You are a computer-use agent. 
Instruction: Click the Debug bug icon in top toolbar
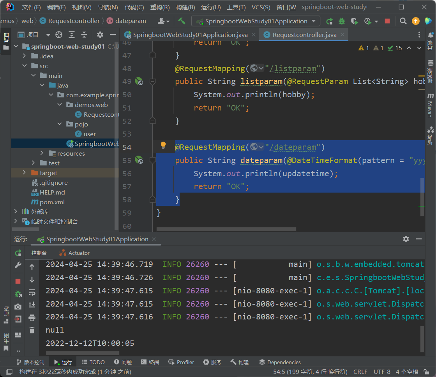click(342, 21)
